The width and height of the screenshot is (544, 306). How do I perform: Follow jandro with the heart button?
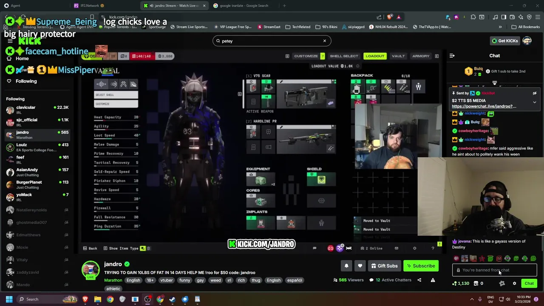360,266
